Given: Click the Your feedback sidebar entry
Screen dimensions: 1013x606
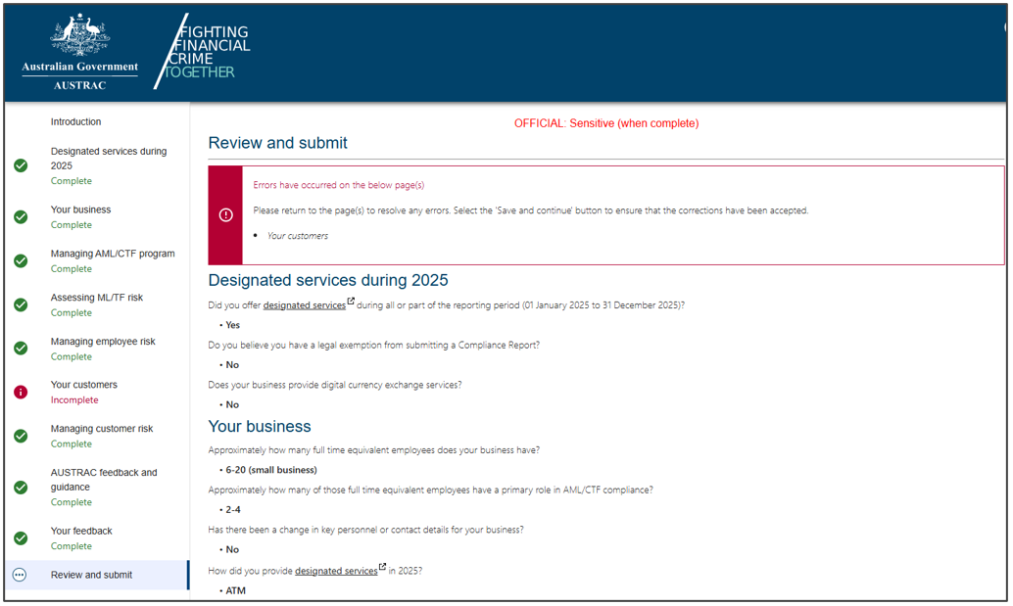Looking at the screenshot, I should click(81, 530).
